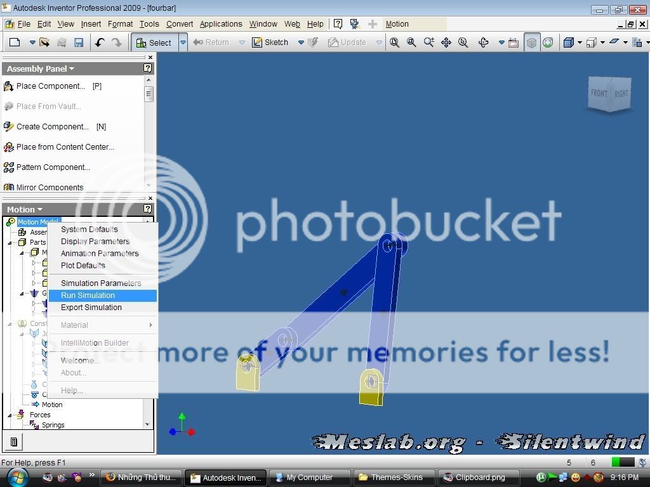Screen dimensions: 650x487
Task: Click the Zoom in/out magnifier icon
Action: click(428, 42)
